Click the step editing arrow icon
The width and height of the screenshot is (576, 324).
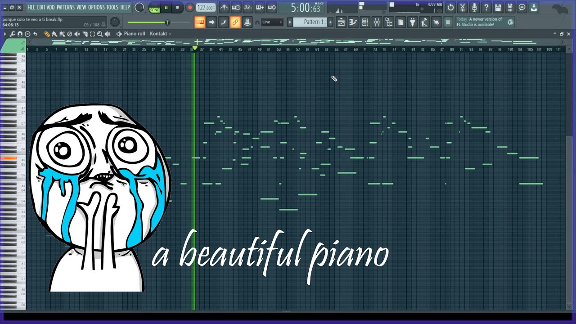[211, 22]
